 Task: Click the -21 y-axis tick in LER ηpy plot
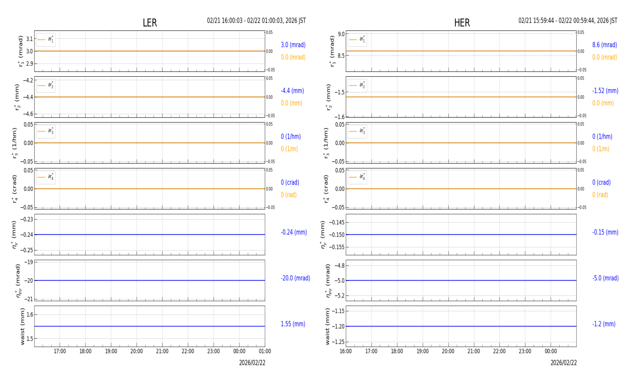(x=29, y=299)
